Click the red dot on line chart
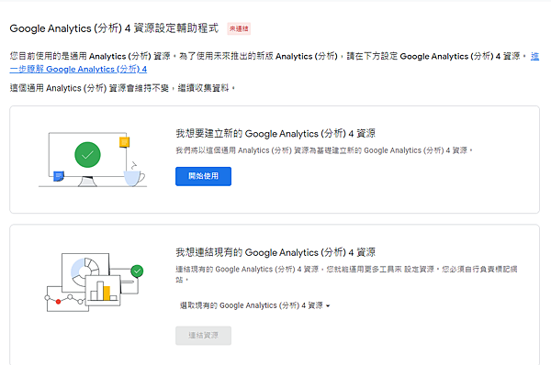 [x=59, y=302]
